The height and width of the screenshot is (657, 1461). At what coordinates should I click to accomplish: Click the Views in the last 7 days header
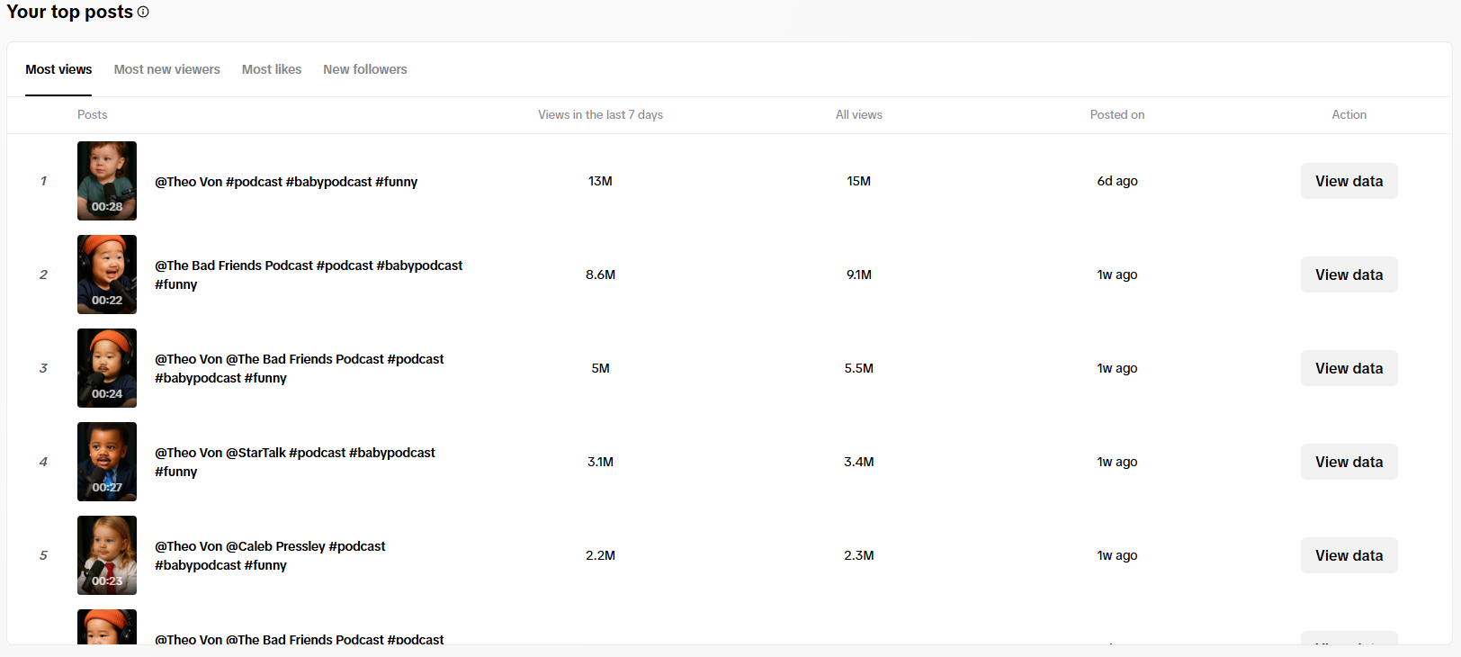click(x=600, y=114)
